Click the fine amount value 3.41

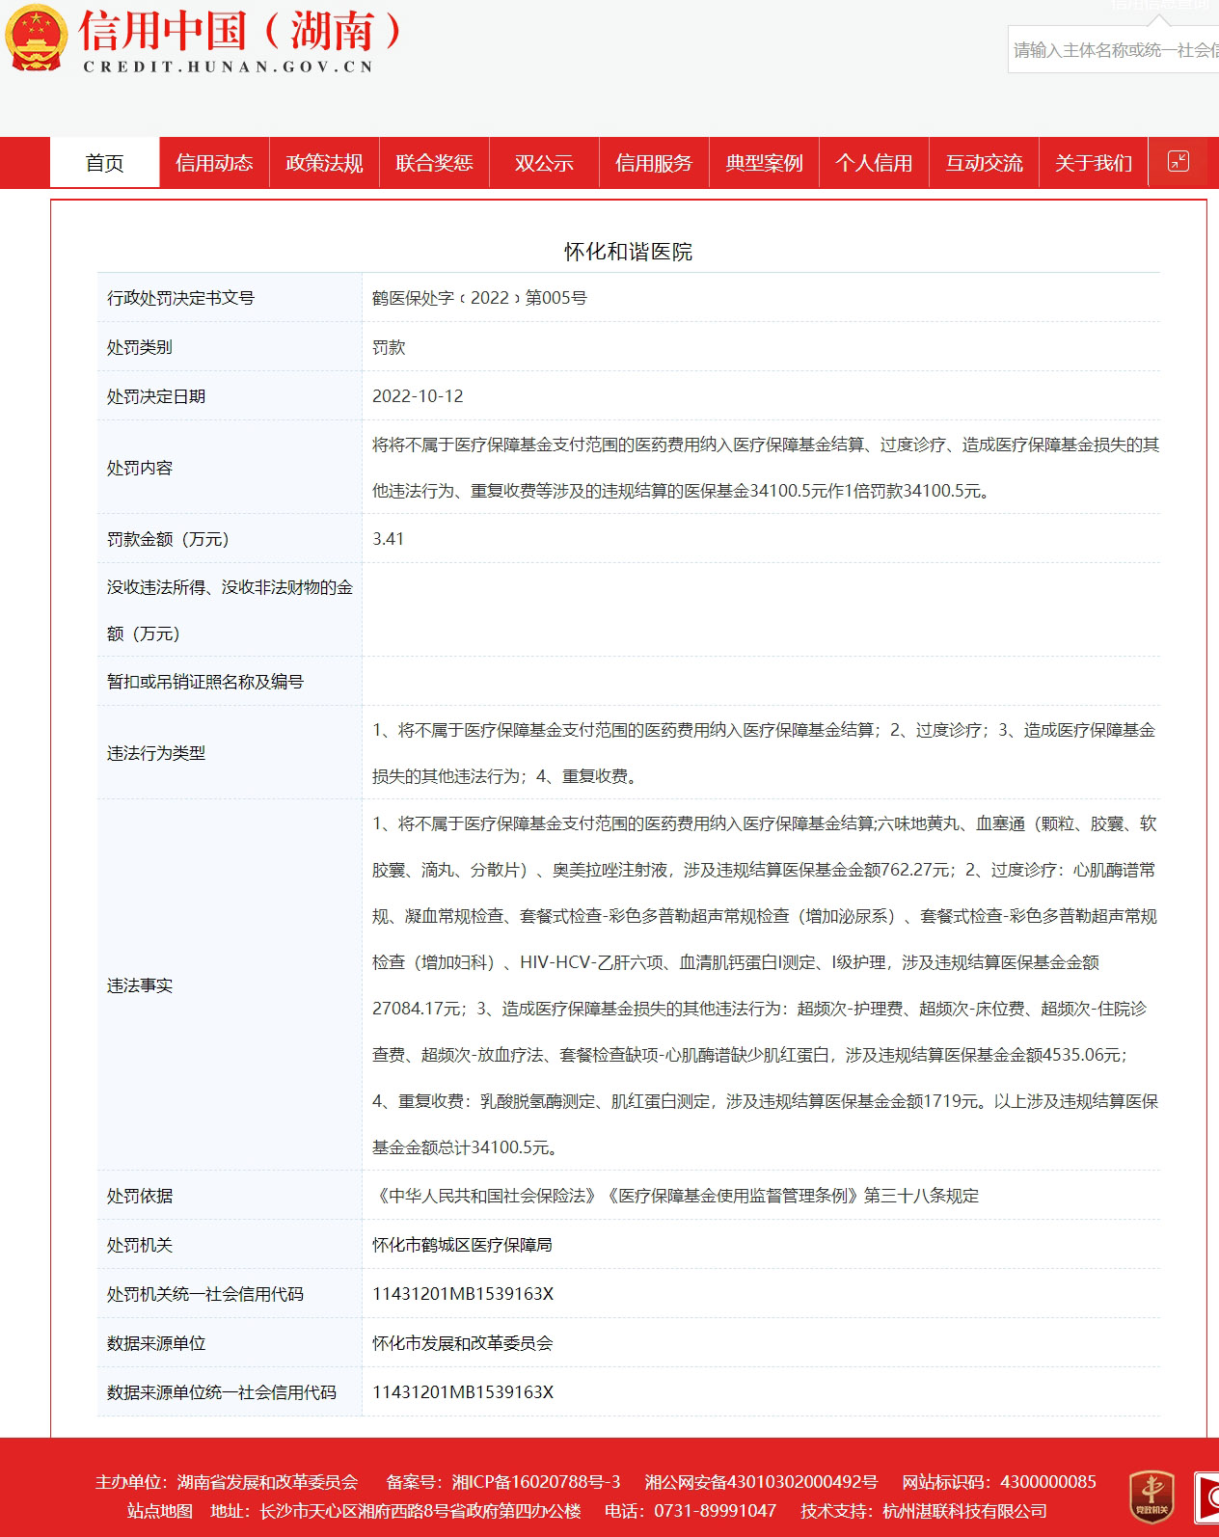point(388,539)
